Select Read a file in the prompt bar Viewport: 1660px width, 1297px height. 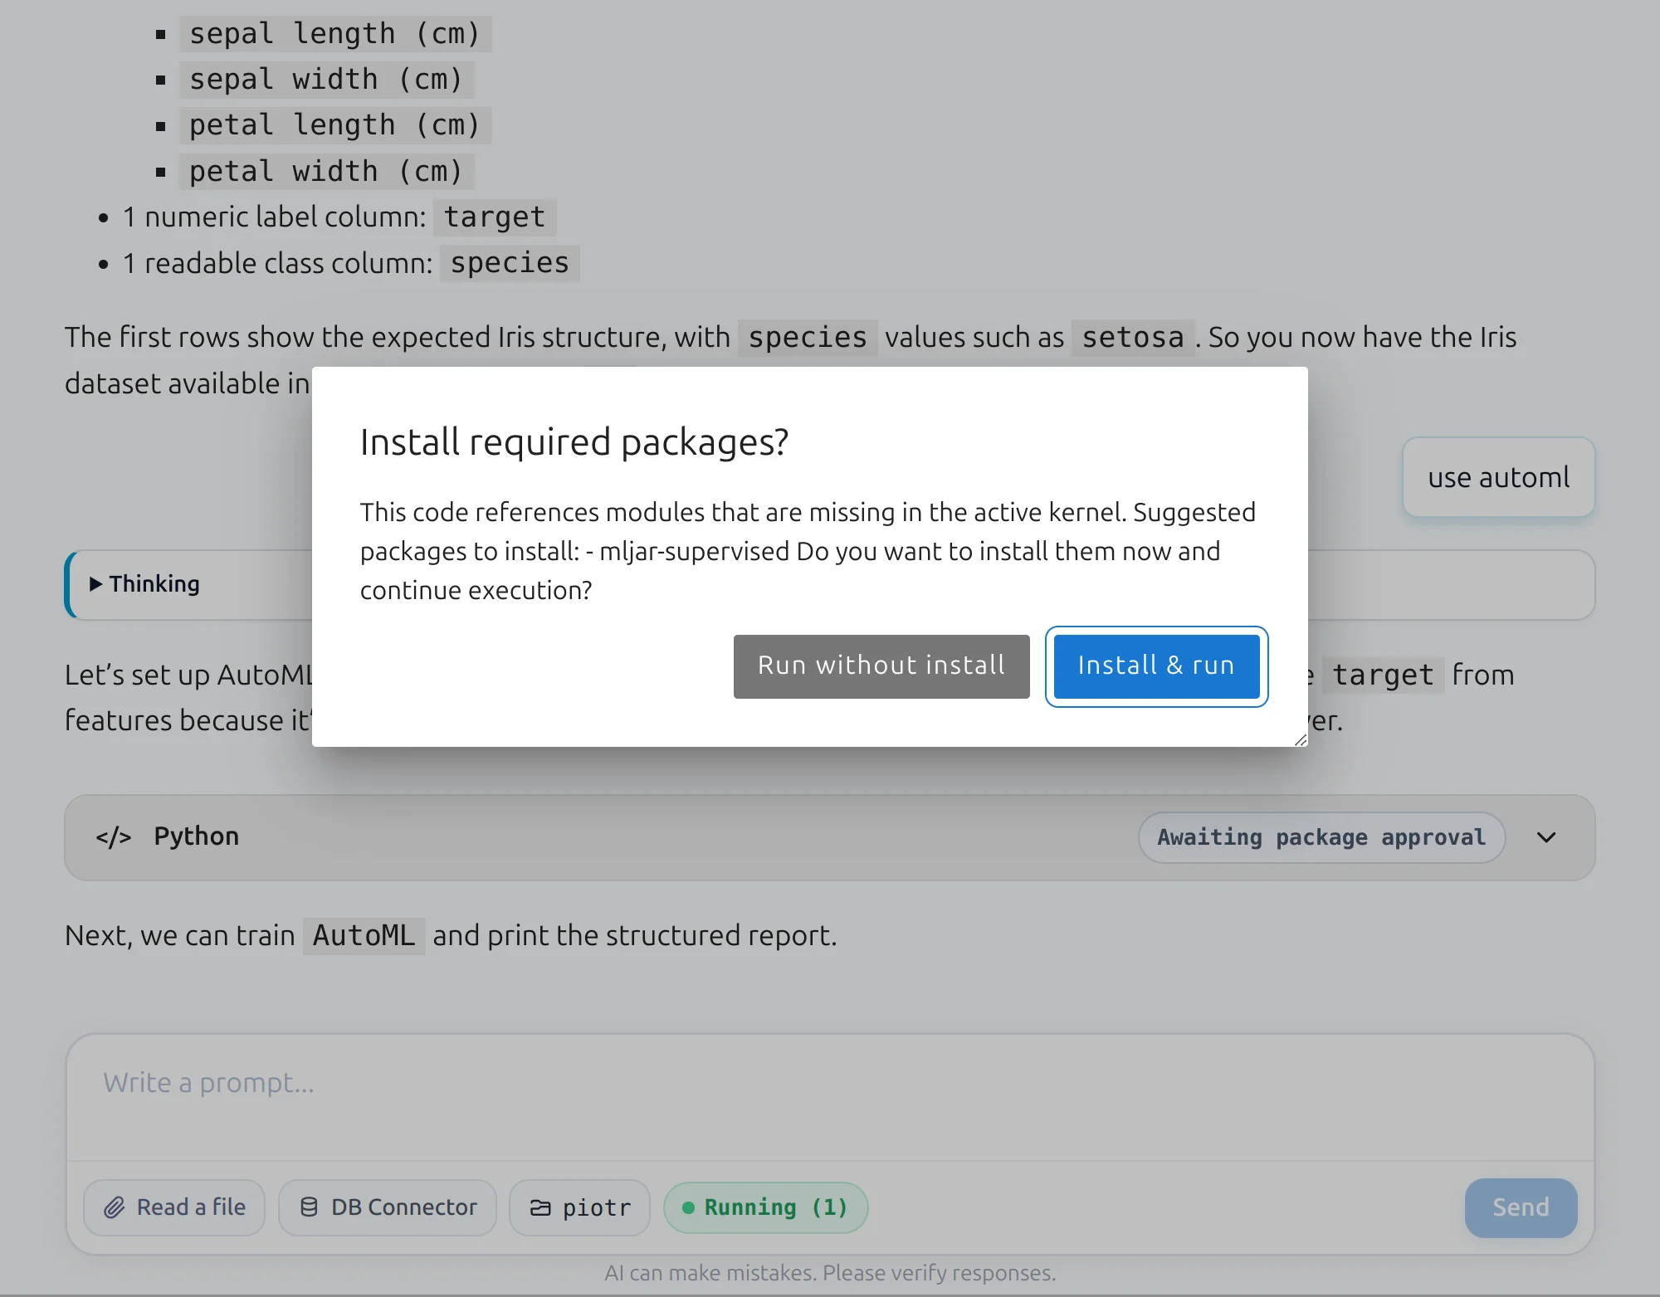173,1207
